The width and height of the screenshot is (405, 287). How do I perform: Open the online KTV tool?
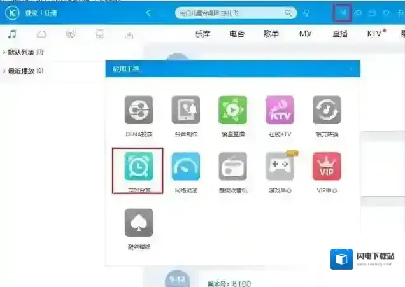pos(280,110)
